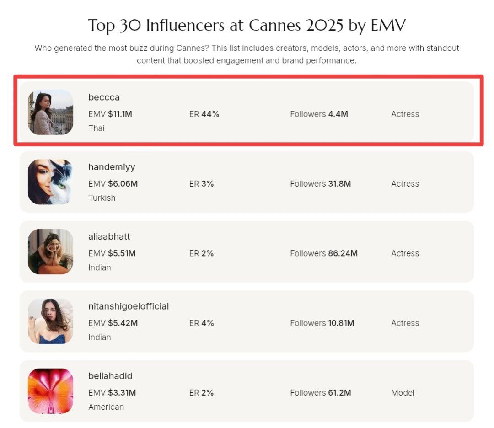Click handemiyy's avatar with the cat
Image resolution: width=494 pixels, height=428 pixels.
tap(50, 182)
